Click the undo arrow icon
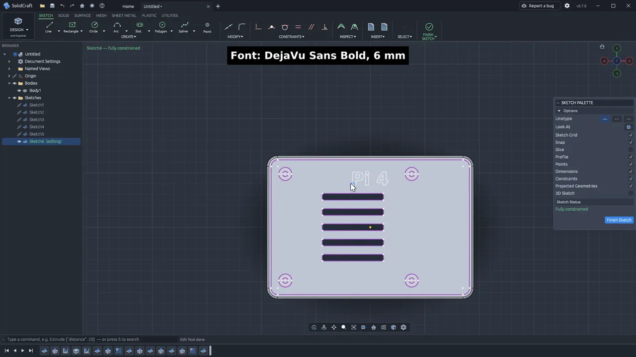 pyautogui.click(x=62, y=6)
